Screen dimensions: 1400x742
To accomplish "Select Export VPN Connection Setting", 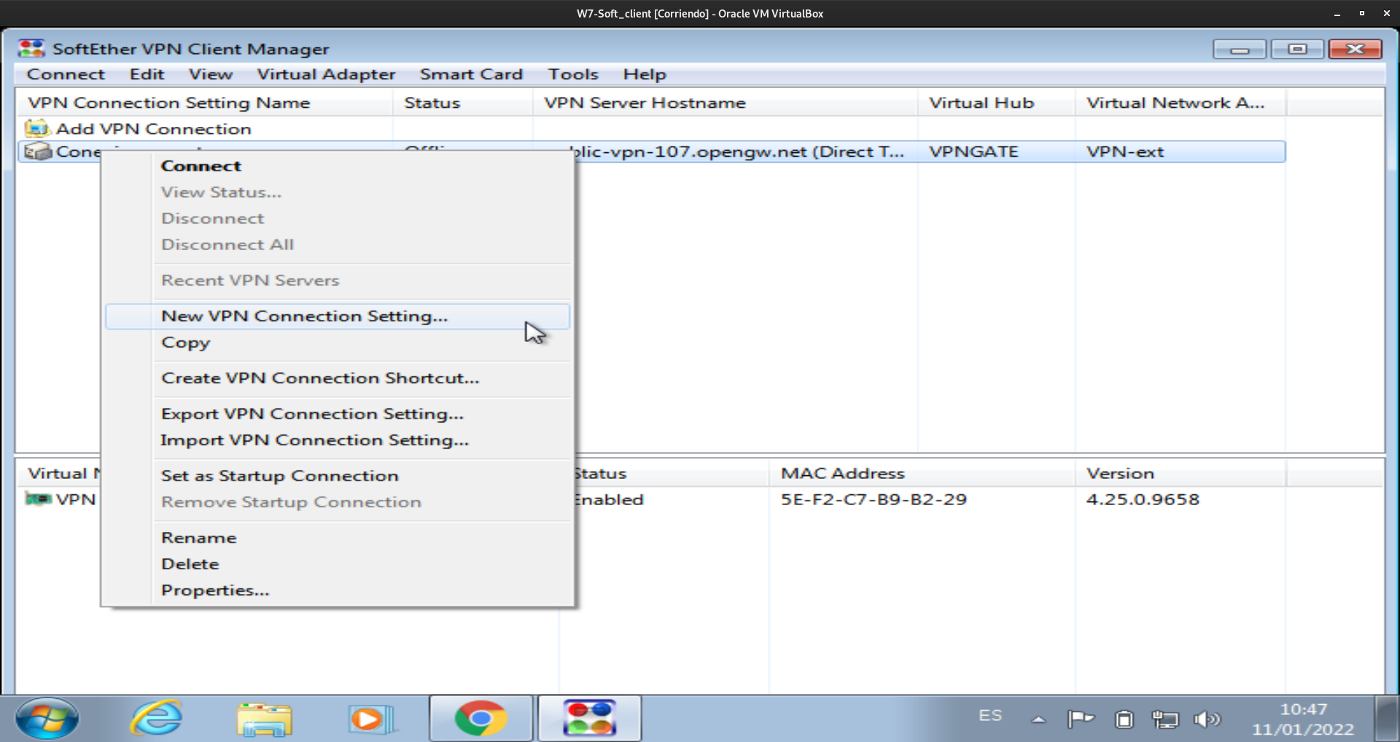I will pos(312,414).
